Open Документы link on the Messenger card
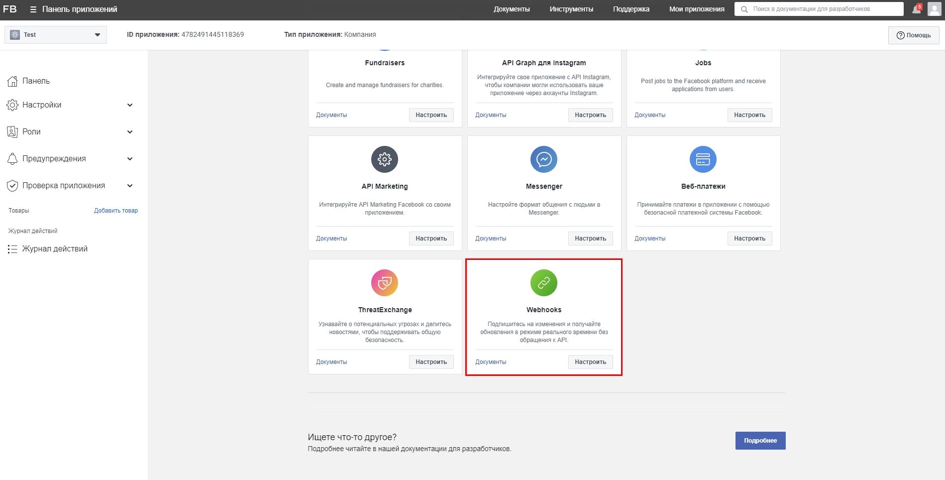 point(491,239)
